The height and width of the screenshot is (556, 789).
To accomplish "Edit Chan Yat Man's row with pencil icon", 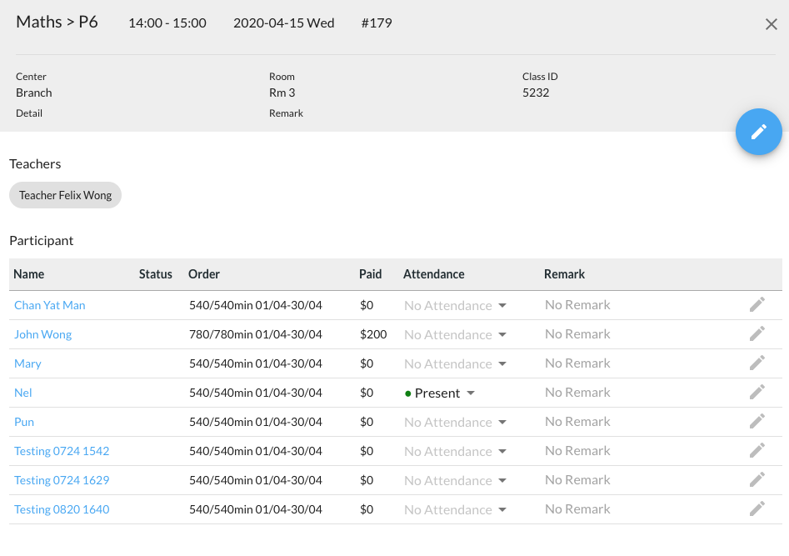I will pyautogui.click(x=757, y=305).
